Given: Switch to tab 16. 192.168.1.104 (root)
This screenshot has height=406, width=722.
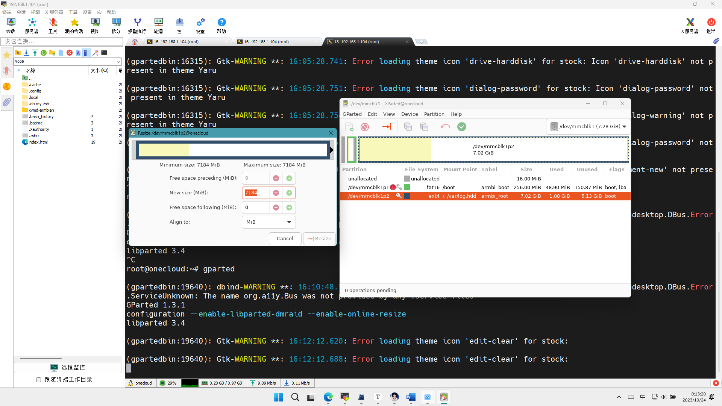Looking at the screenshot, I should (266, 42).
